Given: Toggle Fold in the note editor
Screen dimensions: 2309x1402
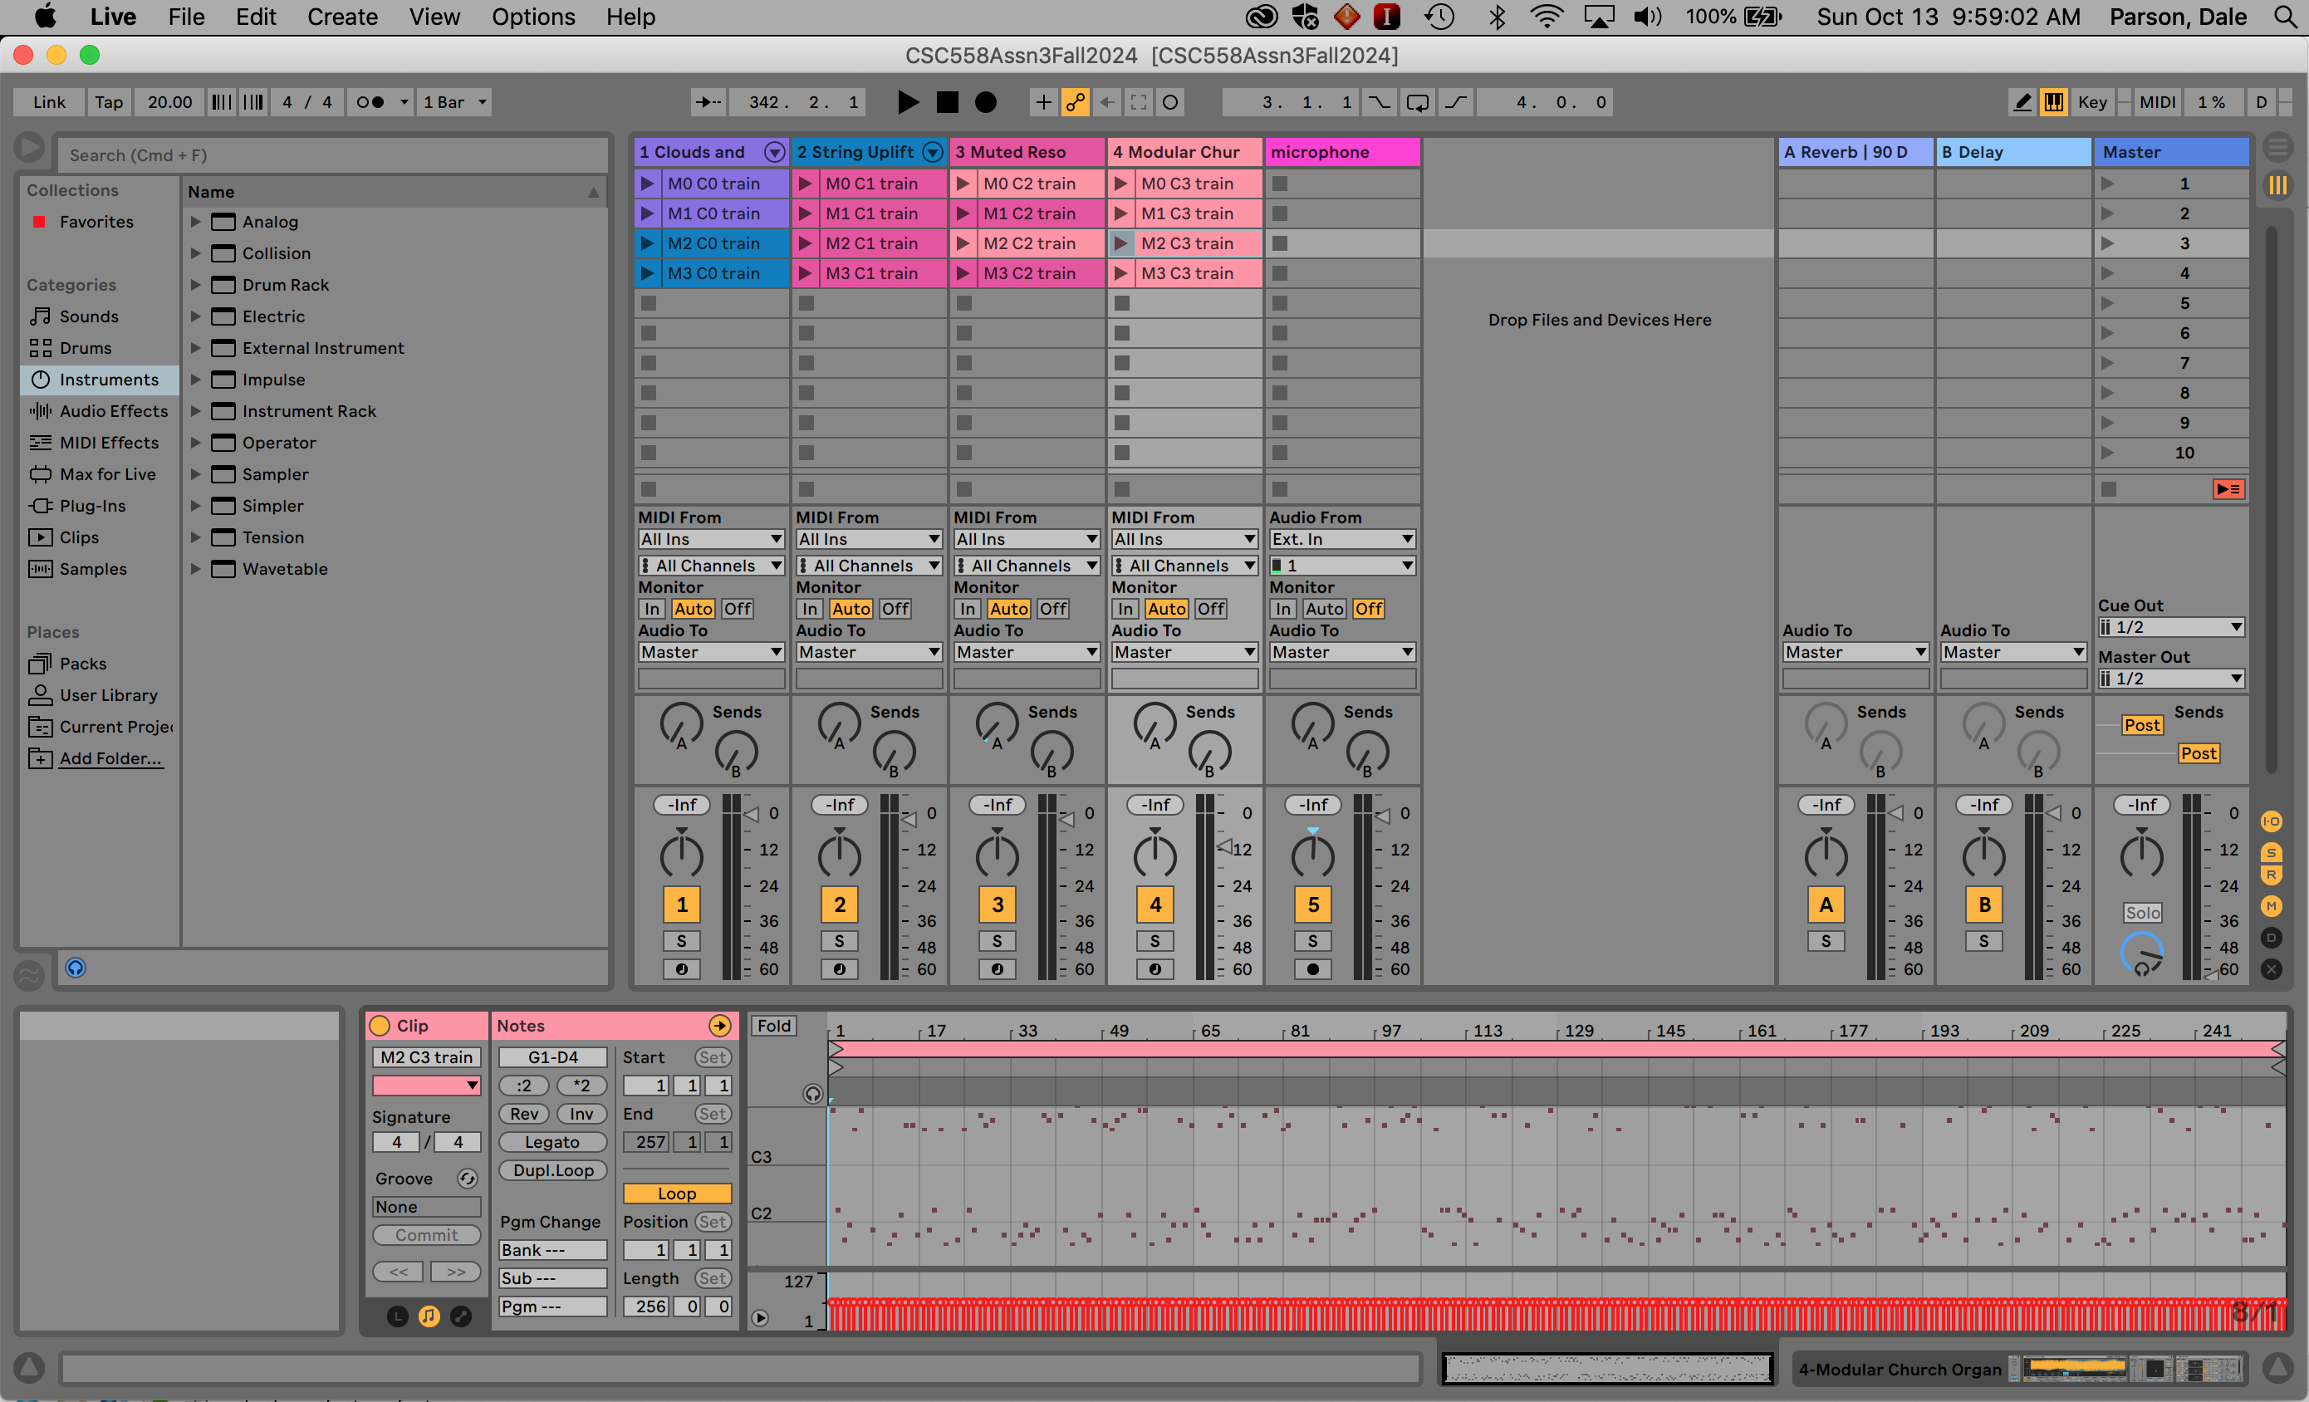Looking at the screenshot, I should click(774, 1027).
